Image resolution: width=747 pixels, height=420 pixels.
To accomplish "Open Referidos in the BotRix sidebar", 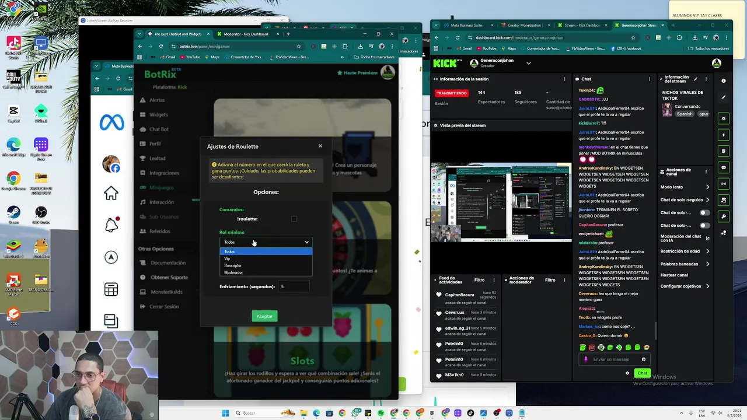I will coord(159,231).
